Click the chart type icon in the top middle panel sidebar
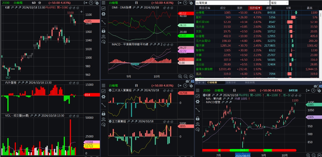322x157 pixels. point(103,8)
